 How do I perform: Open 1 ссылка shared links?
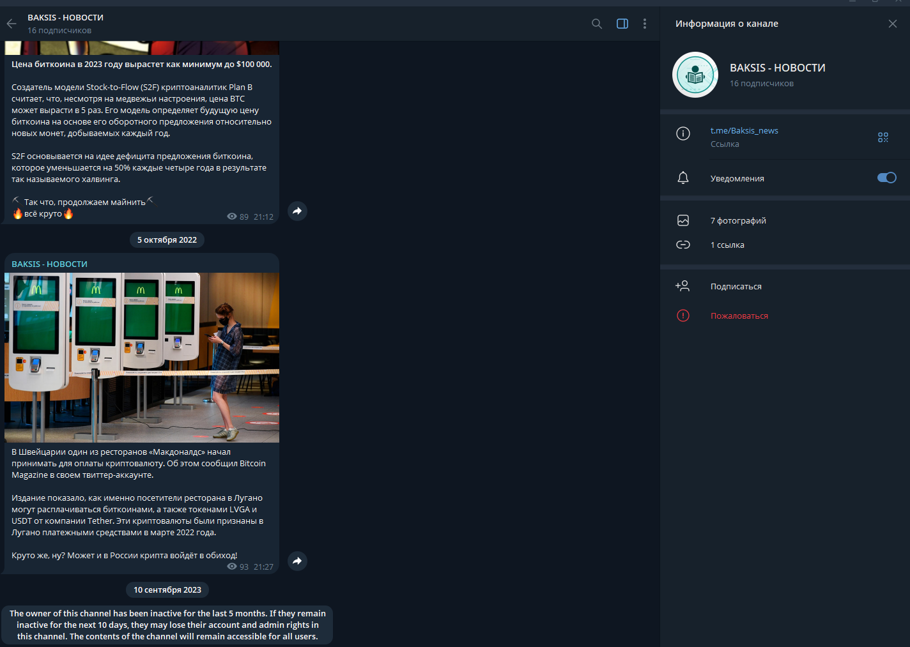tap(727, 245)
